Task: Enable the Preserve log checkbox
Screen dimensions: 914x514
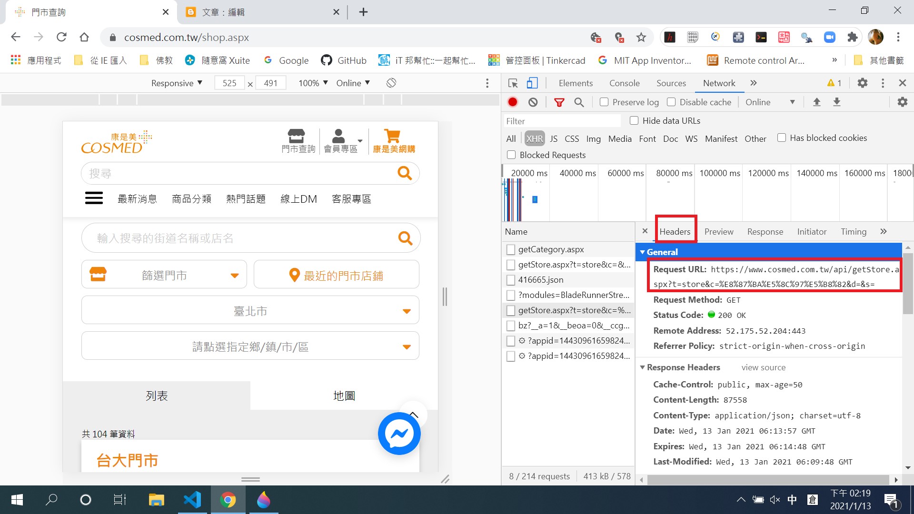Action: click(604, 102)
